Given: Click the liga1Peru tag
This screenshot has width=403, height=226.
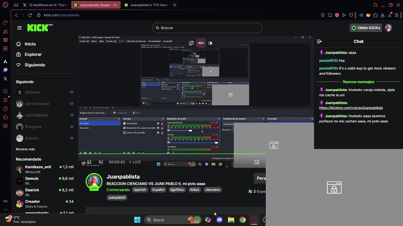Looking at the screenshot, I should [x=177, y=190].
